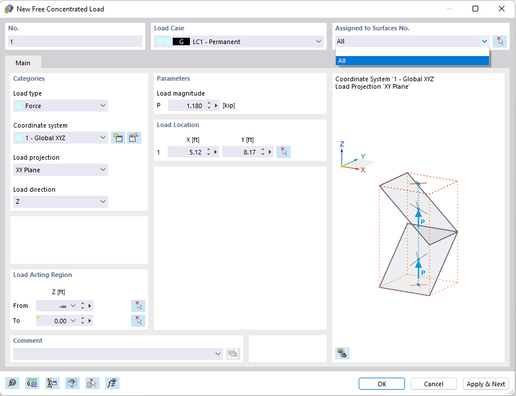Open the To Z value dropdown arrow
The height and width of the screenshot is (396, 516).
coord(73,320)
